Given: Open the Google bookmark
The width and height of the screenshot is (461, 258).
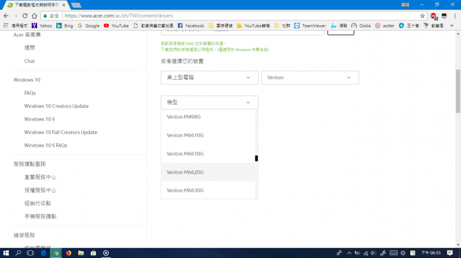Looking at the screenshot, I should coord(88,26).
